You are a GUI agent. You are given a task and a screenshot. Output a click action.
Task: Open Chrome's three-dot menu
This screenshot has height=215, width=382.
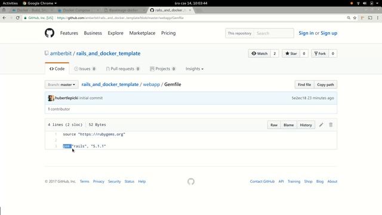click(x=378, y=18)
